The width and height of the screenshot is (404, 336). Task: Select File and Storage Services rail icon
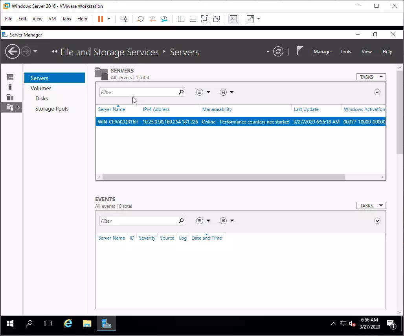tap(10, 107)
